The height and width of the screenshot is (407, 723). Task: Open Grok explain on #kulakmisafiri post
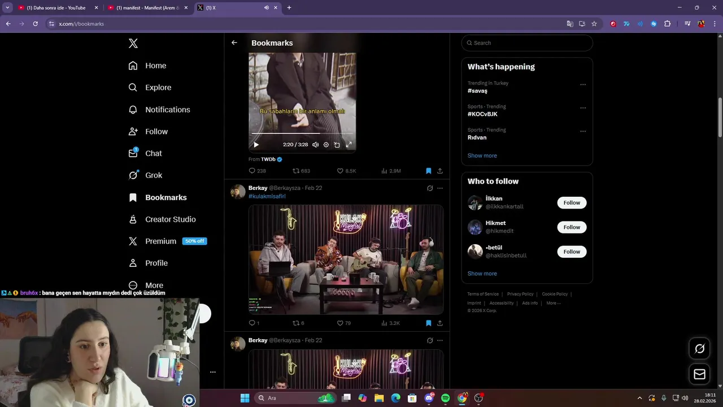click(430, 188)
